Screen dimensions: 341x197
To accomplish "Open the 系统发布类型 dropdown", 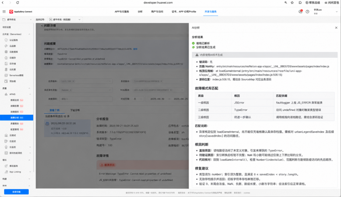I will 86,90.
